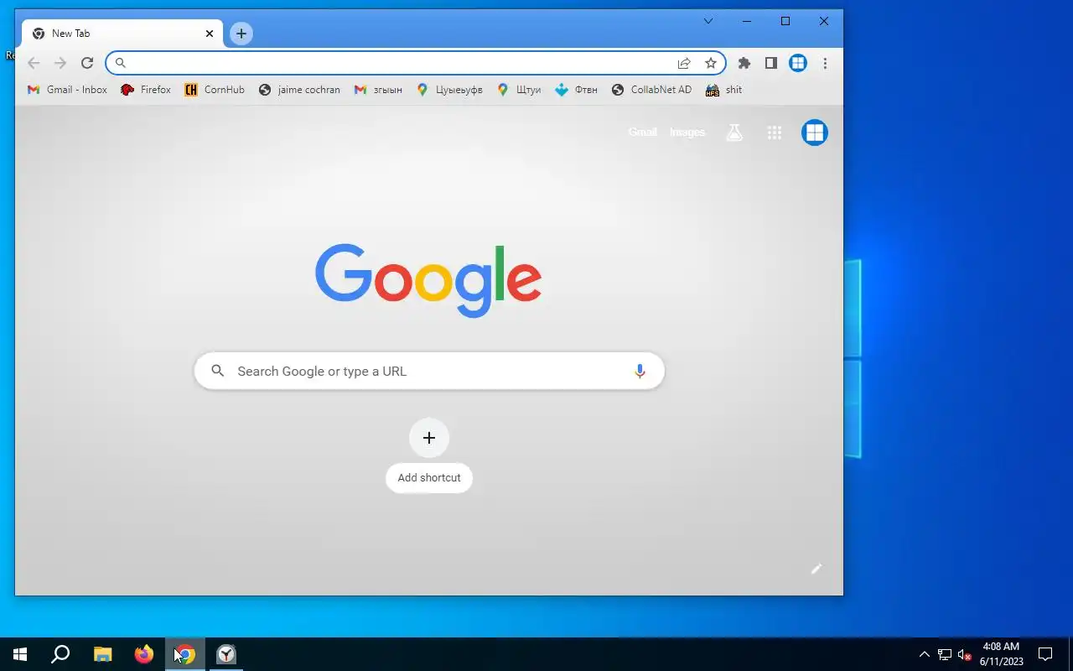Open the Windows Start menu

[20, 654]
